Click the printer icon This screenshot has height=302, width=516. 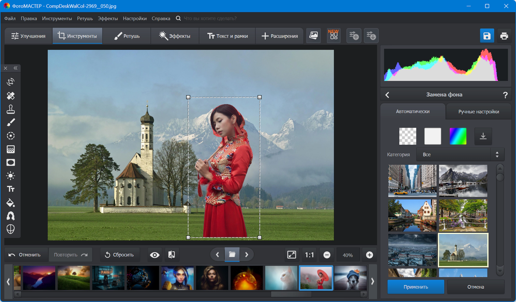click(504, 36)
